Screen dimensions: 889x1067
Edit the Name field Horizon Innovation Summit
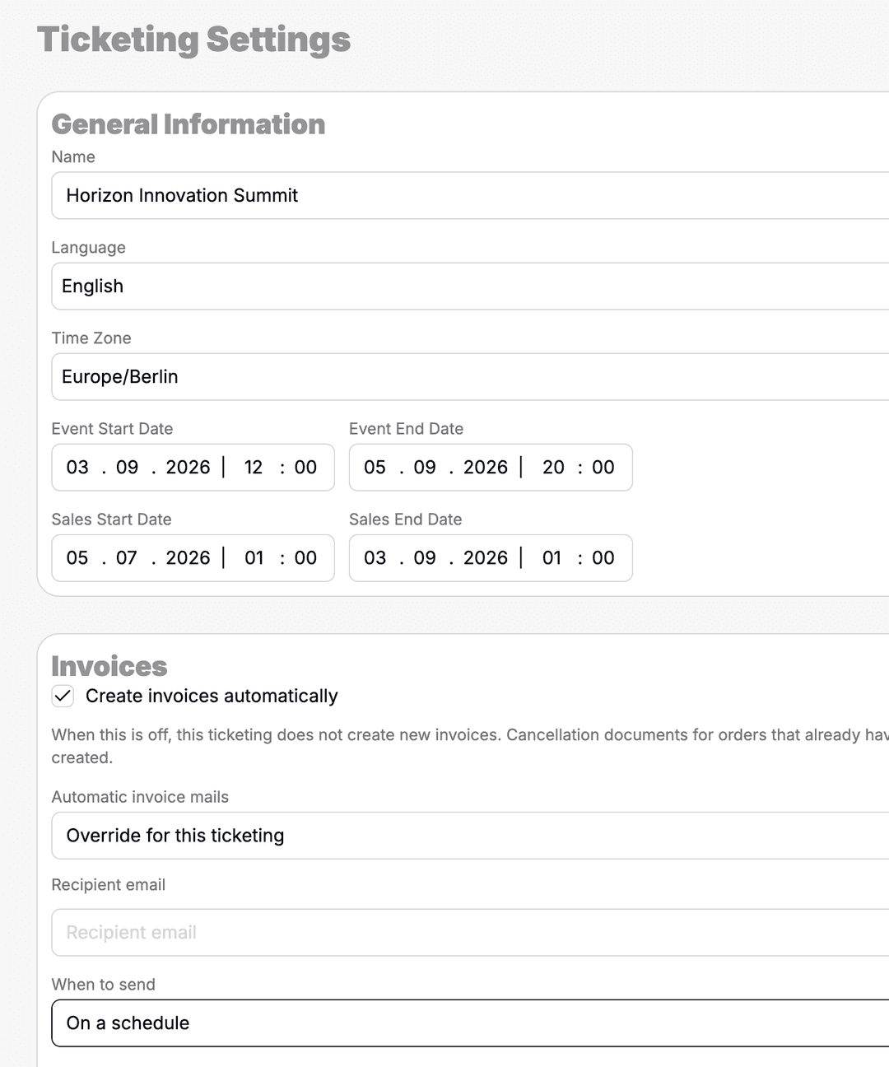470,195
